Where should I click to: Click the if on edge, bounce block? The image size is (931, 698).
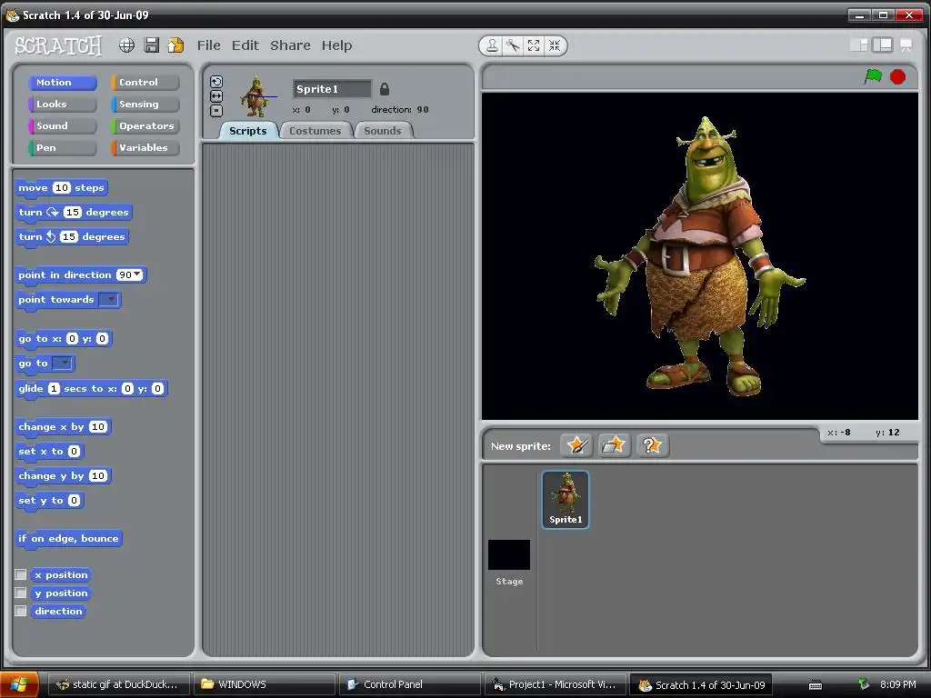[68, 538]
